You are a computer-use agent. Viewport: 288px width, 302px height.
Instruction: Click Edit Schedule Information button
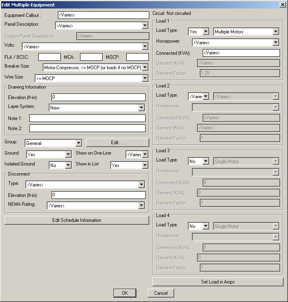click(77, 220)
